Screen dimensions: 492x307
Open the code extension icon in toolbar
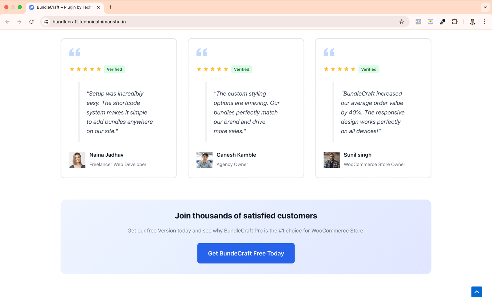click(x=418, y=22)
